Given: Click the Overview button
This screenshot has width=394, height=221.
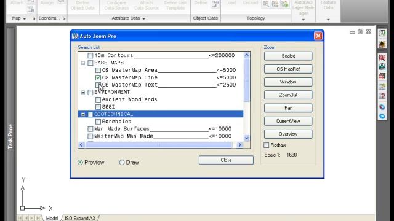Looking at the screenshot, I should coord(288,134).
